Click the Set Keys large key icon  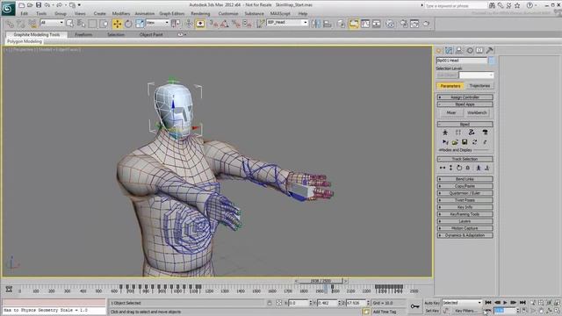(x=414, y=306)
